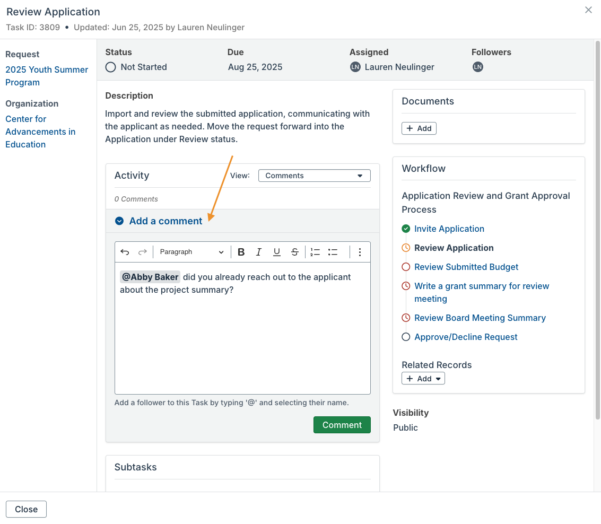Select the Not Started status radio circle

coord(110,67)
